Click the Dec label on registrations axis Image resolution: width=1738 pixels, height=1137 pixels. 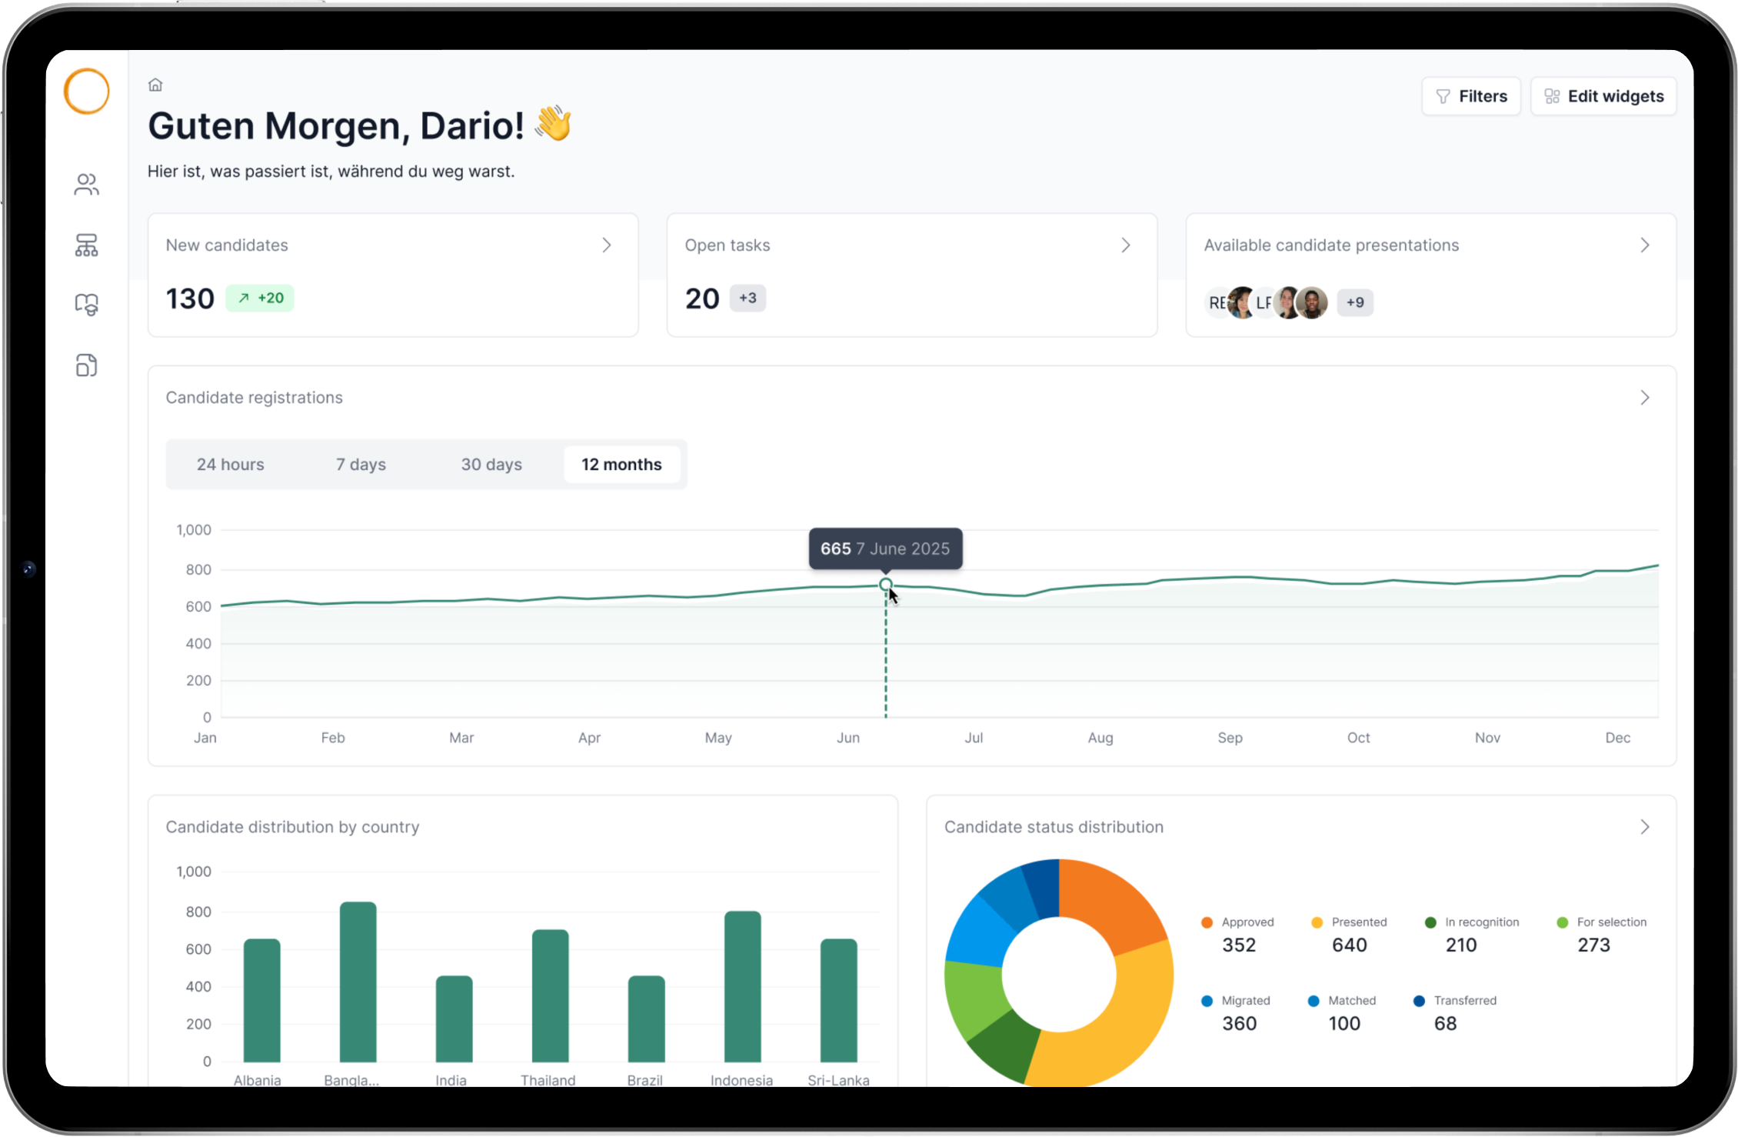coord(1618,738)
